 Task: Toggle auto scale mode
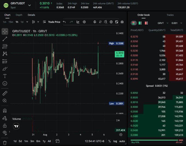coord(122,141)
